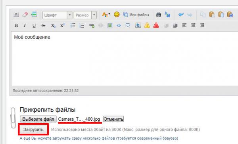
Task: Click the Выберите файл button
Action: (38, 119)
